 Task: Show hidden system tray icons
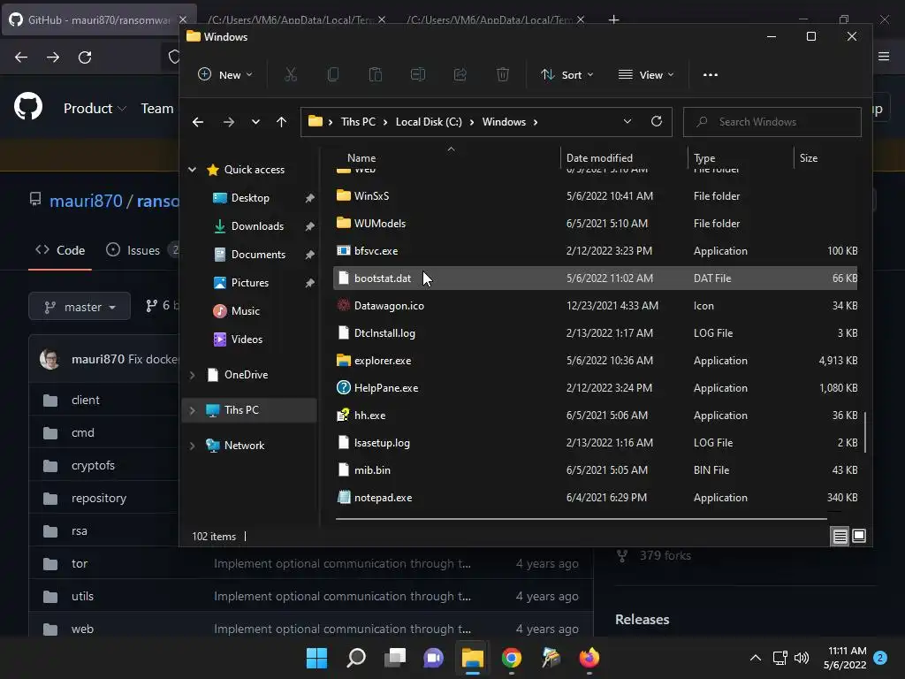click(755, 658)
